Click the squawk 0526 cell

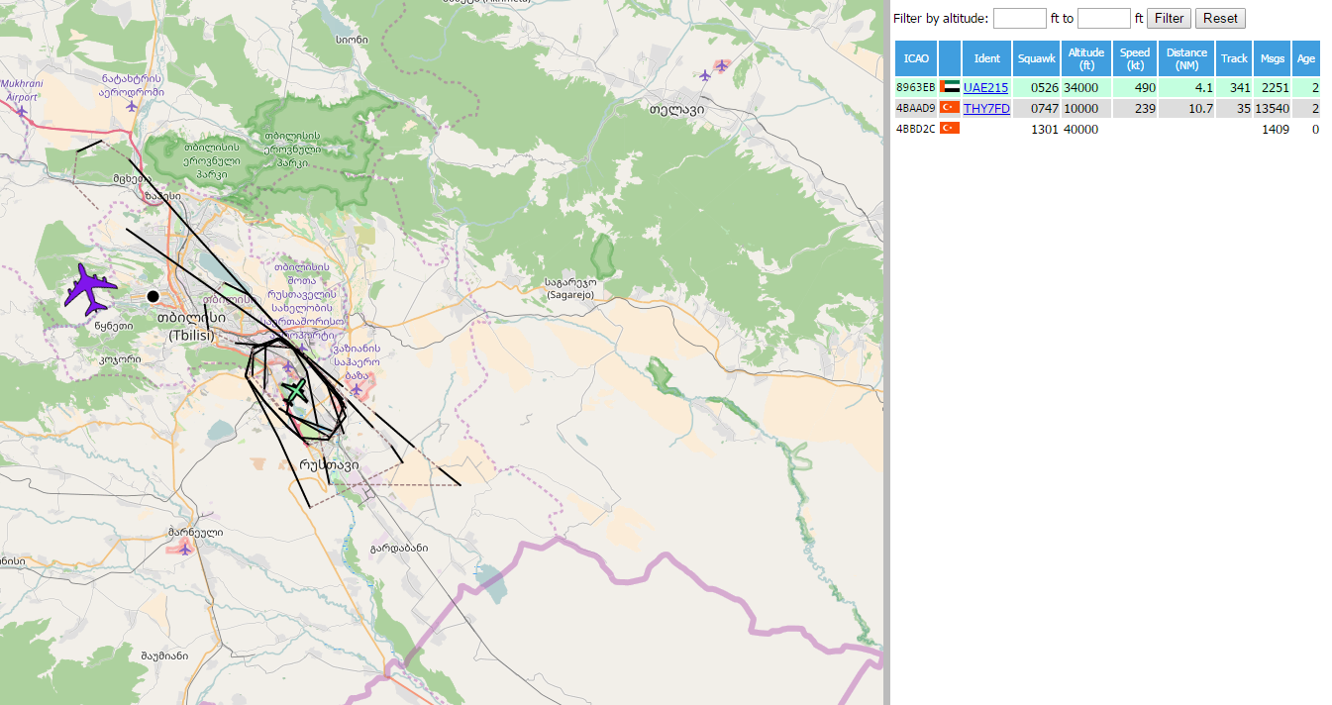(1037, 88)
